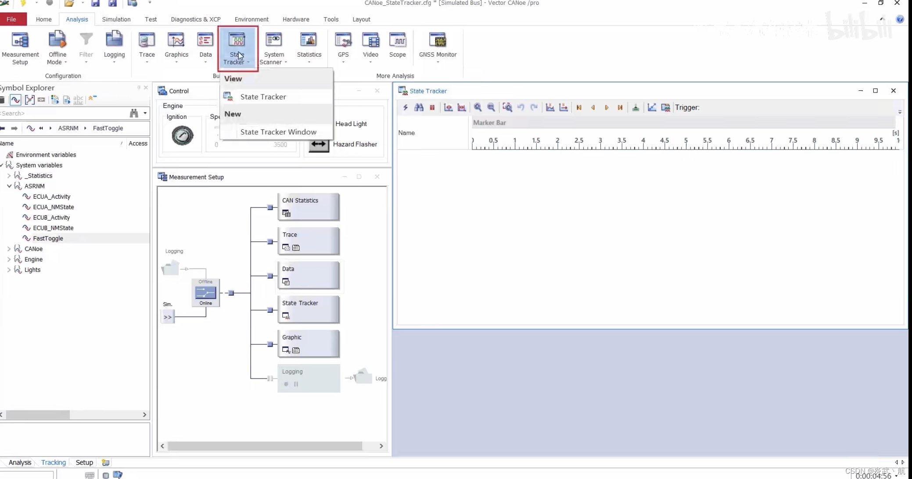Viewport: 912px width, 479px height.
Task: Click the File button
Action: (x=11, y=19)
